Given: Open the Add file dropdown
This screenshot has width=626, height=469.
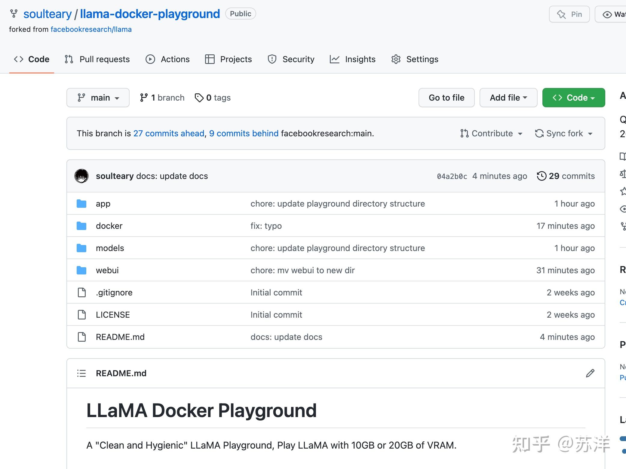Looking at the screenshot, I should (x=508, y=98).
